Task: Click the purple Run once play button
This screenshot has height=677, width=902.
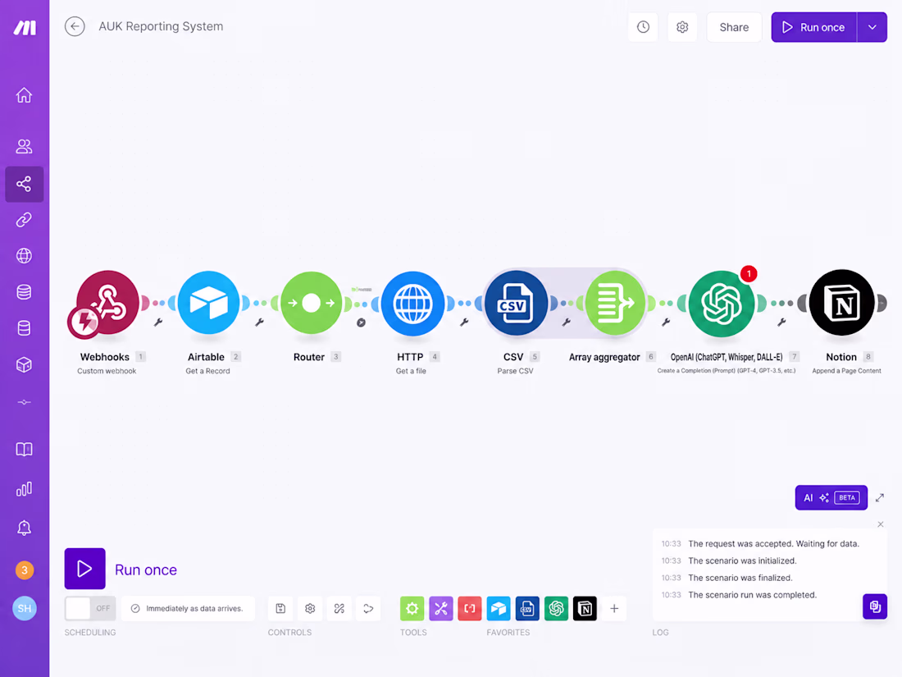Action: (x=84, y=569)
